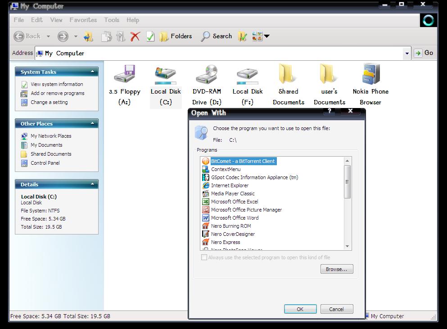Open Control Panel link
The image size is (447, 329).
pos(45,163)
